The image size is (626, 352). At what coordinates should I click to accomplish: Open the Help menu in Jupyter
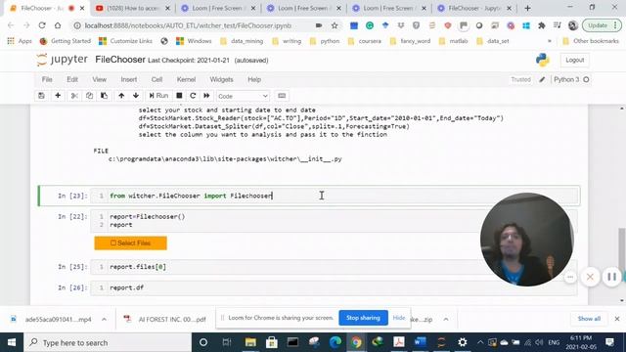254,79
